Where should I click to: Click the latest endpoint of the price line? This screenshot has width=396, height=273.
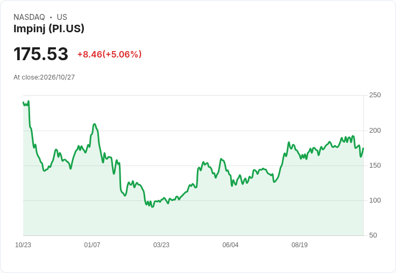363,148
